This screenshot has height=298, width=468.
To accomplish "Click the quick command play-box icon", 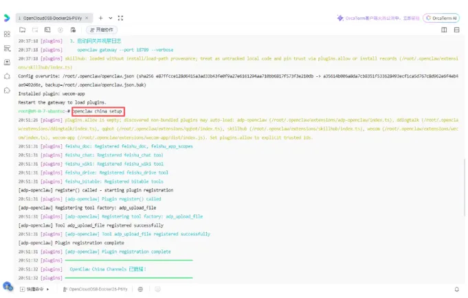I will point(23,289).
